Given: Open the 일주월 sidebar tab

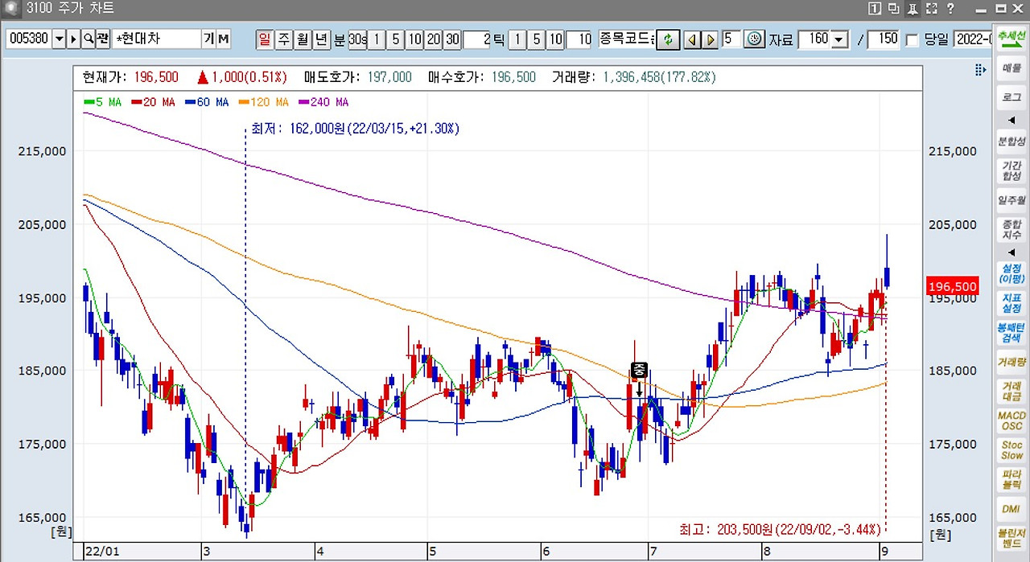Looking at the screenshot, I should [x=1011, y=199].
